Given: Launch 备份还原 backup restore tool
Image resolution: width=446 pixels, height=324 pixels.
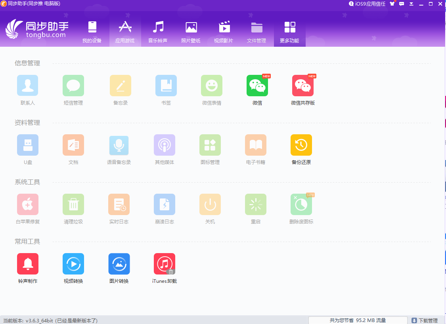Looking at the screenshot, I should [x=301, y=145].
